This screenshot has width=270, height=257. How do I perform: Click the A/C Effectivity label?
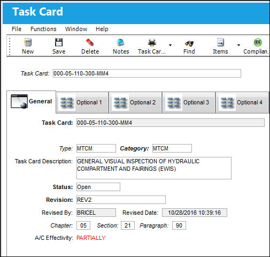[54, 238]
